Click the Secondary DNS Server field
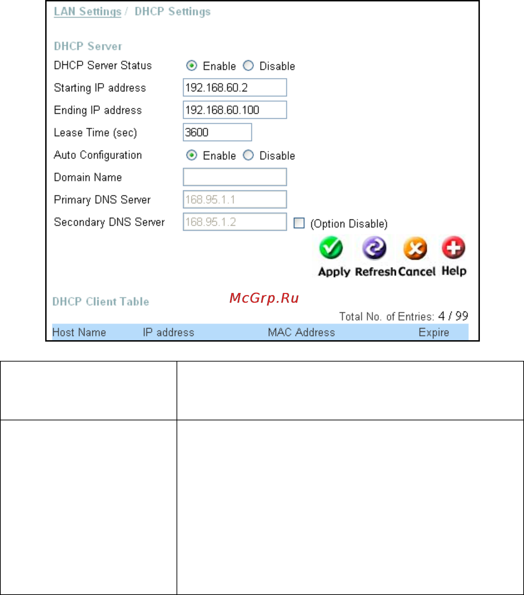The width and height of the screenshot is (524, 595). [235, 222]
